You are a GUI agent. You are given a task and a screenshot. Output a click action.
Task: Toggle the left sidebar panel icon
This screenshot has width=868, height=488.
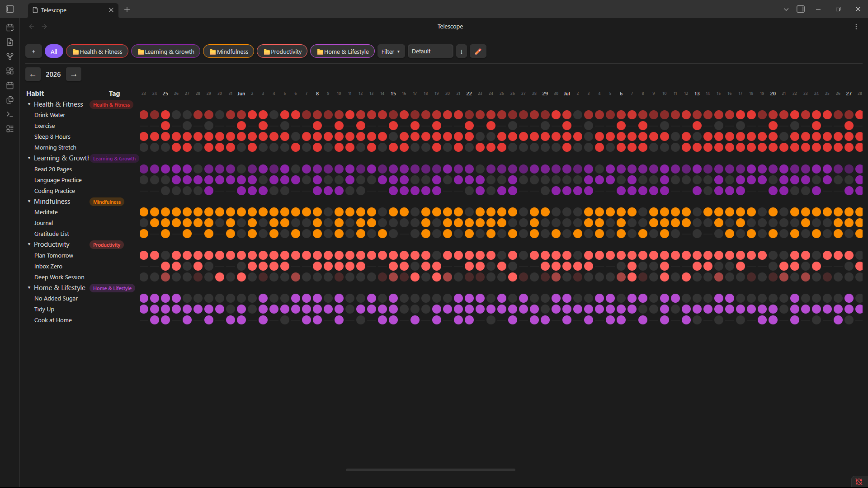coord(10,9)
